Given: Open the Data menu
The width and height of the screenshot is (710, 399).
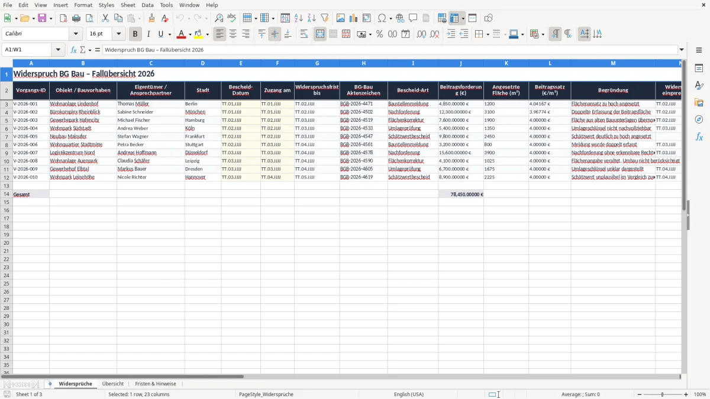Looking at the screenshot, I should [147, 5].
